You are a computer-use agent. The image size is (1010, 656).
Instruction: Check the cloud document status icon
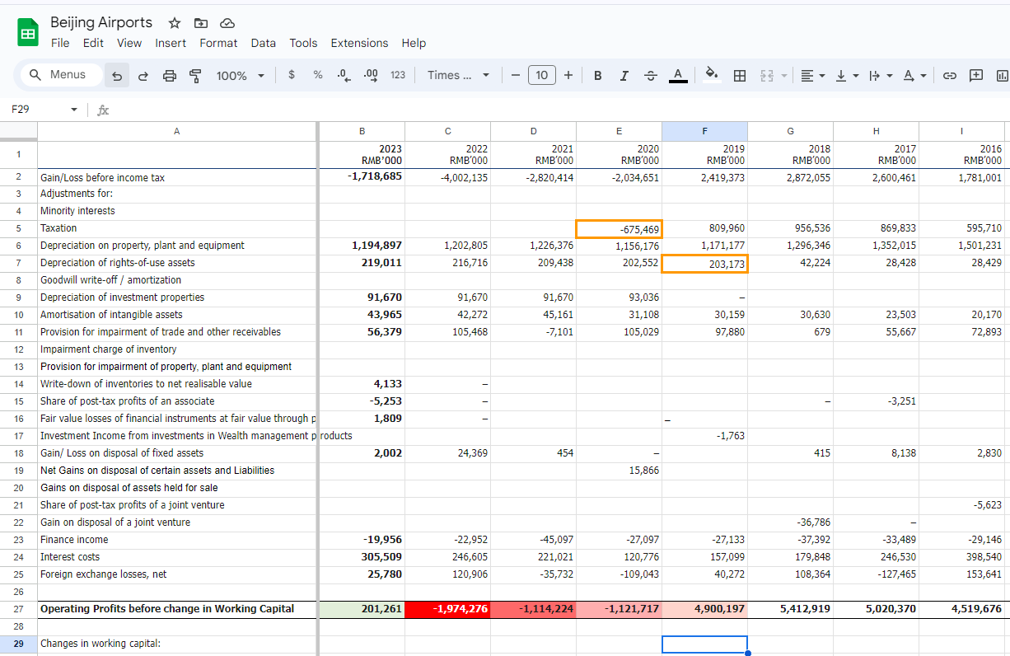(x=228, y=23)
